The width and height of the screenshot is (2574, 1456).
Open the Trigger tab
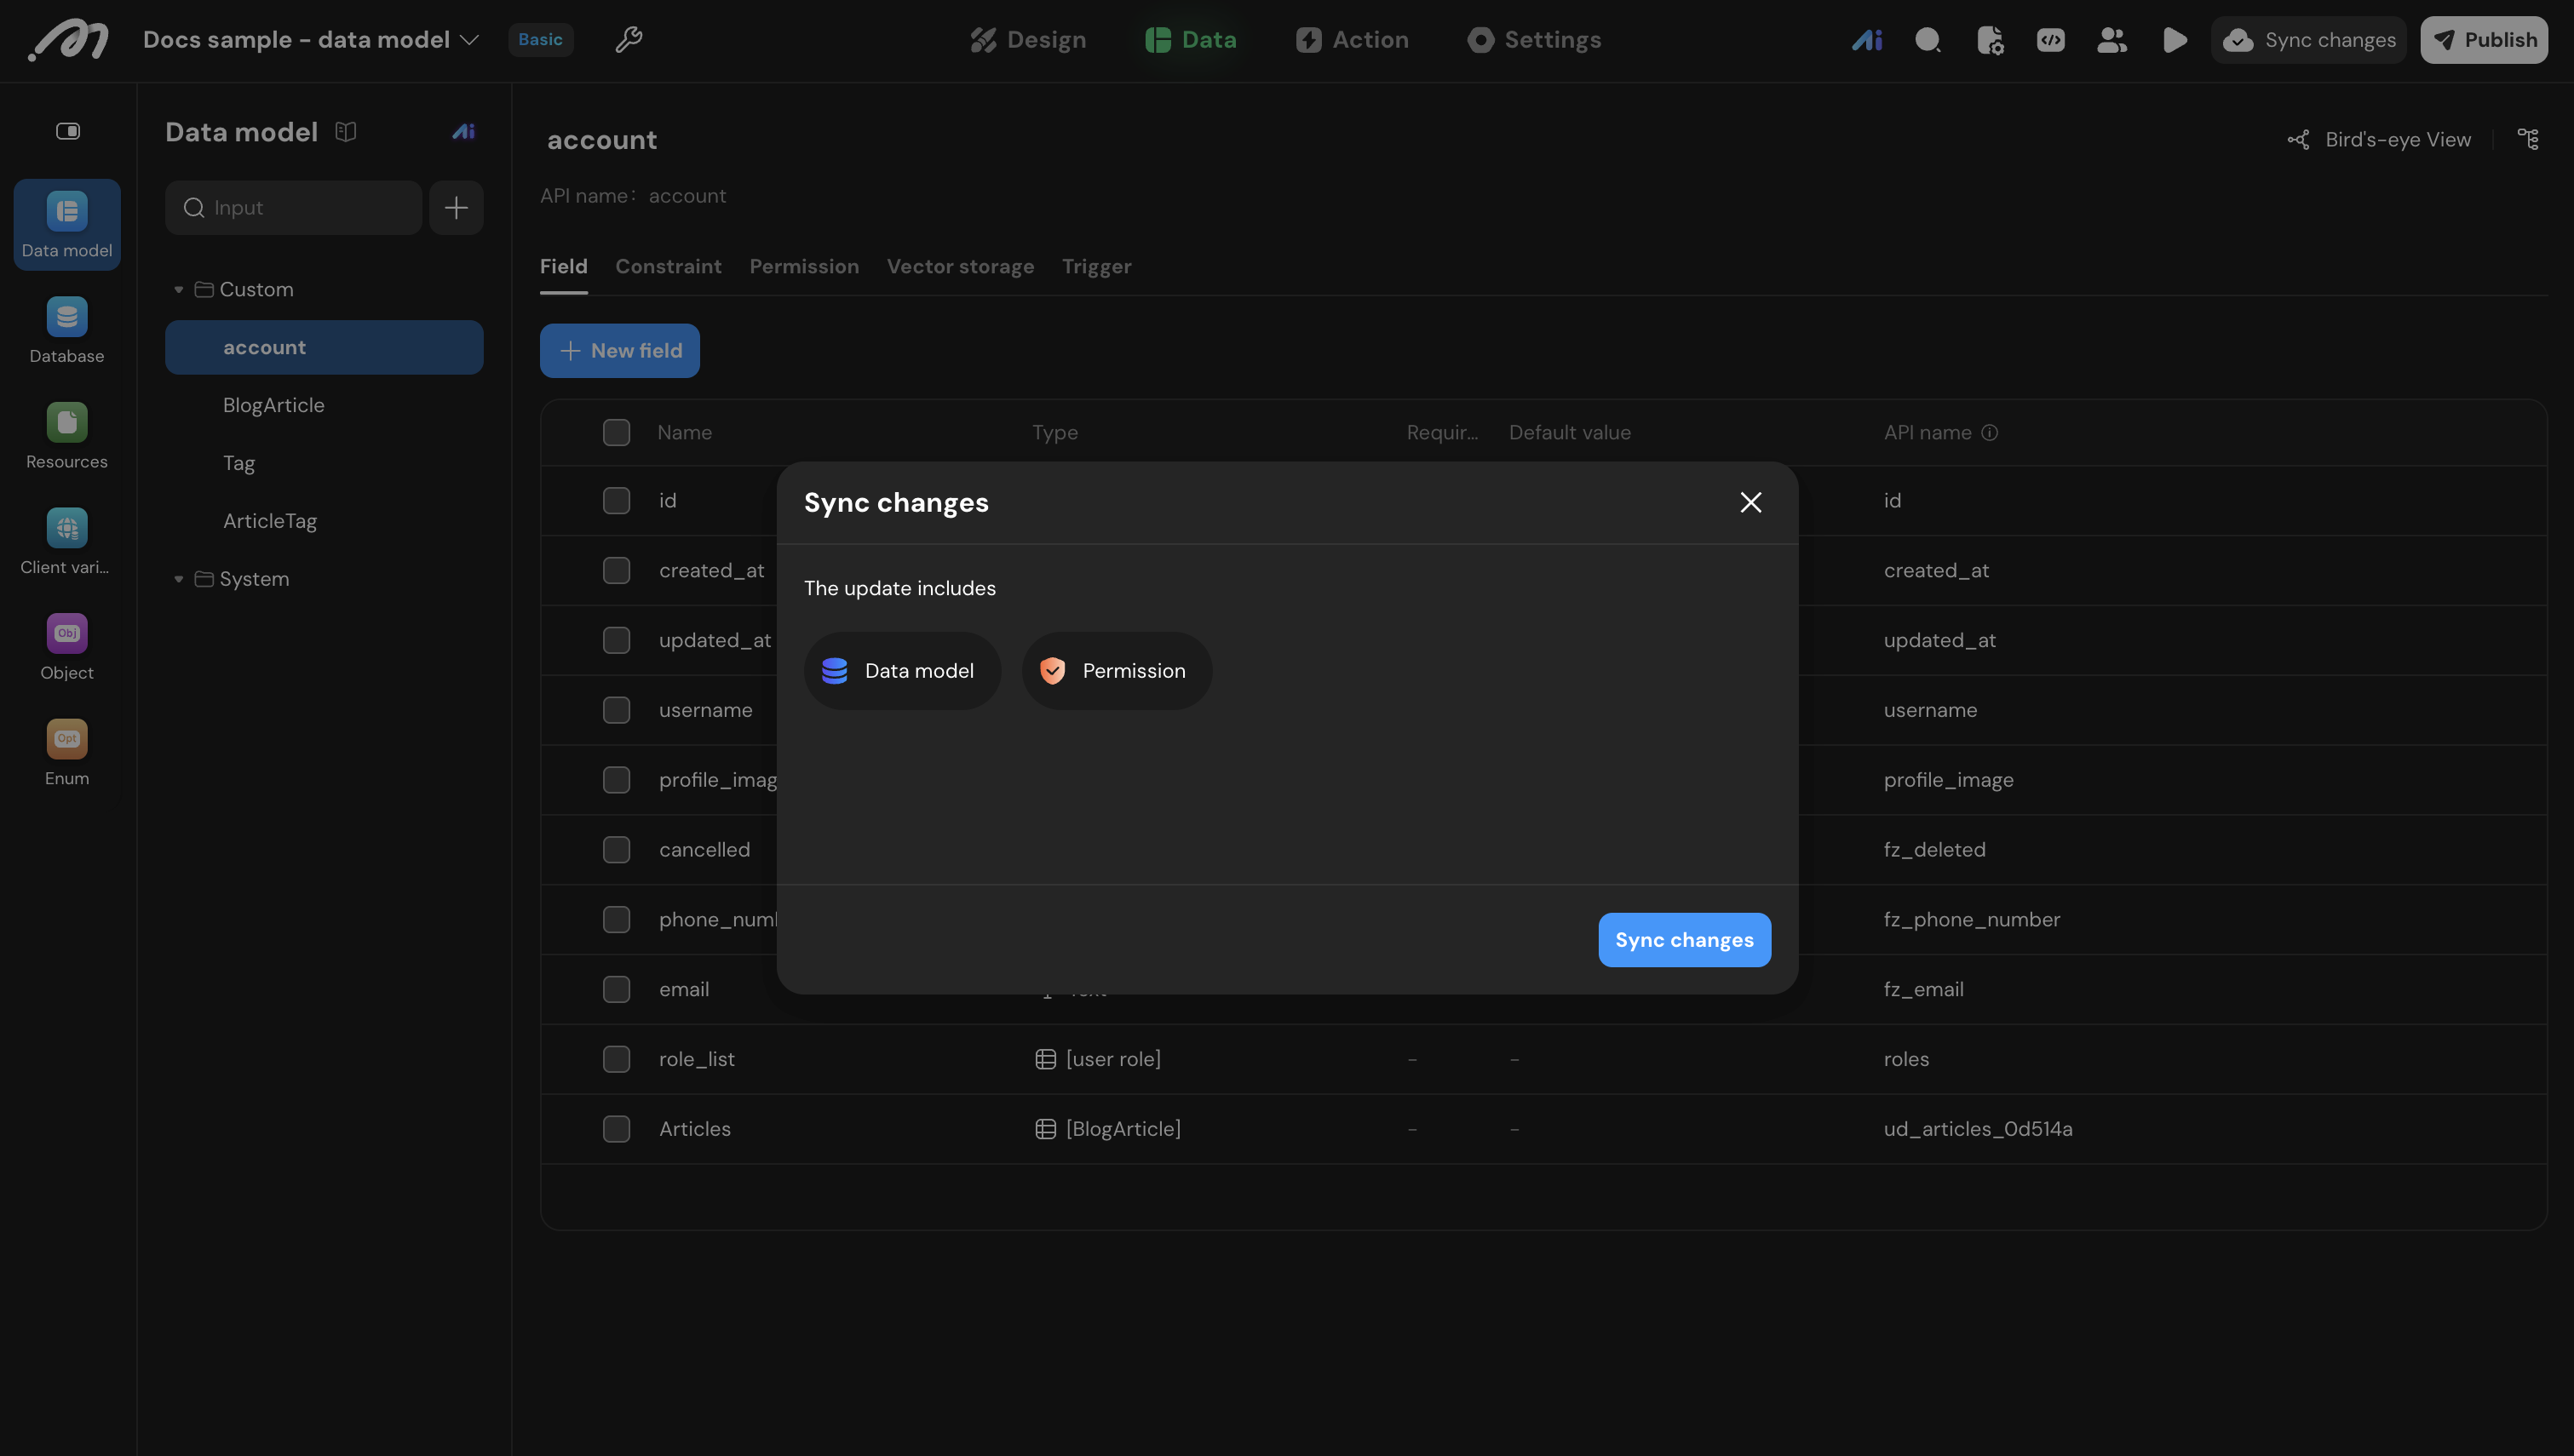(x=1096, y=267)
